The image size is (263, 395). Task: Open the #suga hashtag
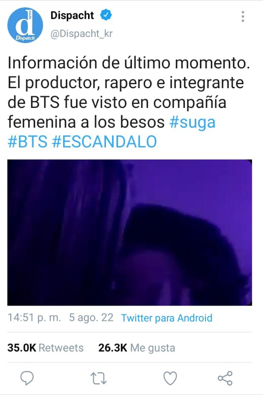pos(193,122)
